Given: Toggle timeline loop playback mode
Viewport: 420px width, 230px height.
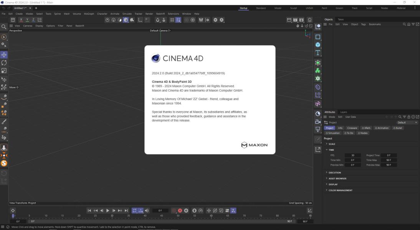Looking at the screenshot, I should tap(134, 211).
